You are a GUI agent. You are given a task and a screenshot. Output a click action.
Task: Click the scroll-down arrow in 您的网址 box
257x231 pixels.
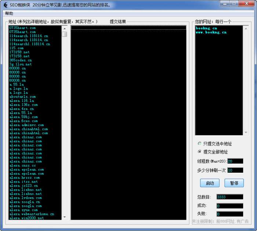click(x=246, y=132)
